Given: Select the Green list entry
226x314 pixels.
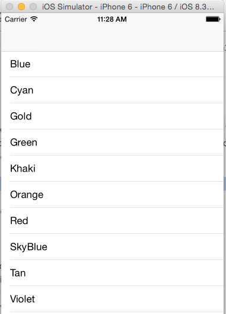Looking at the screenshot, I should [112, 142].
